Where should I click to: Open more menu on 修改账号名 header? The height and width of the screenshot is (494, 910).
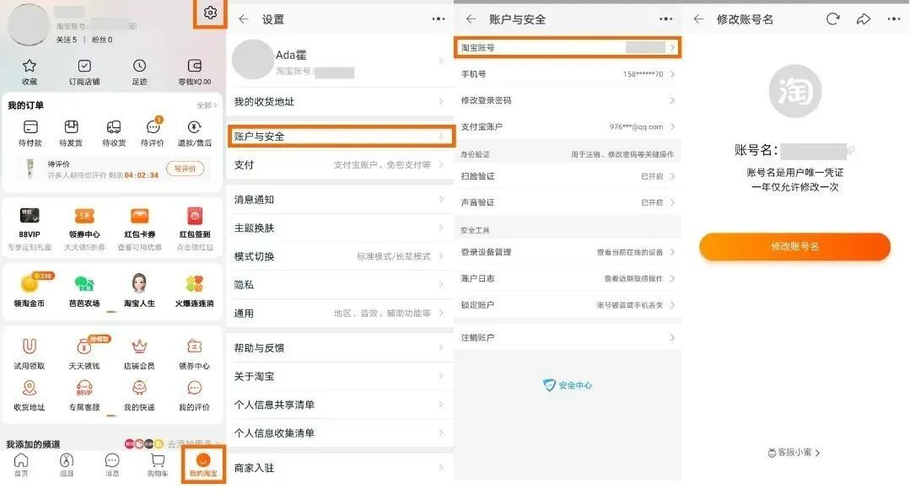point(894,19)
